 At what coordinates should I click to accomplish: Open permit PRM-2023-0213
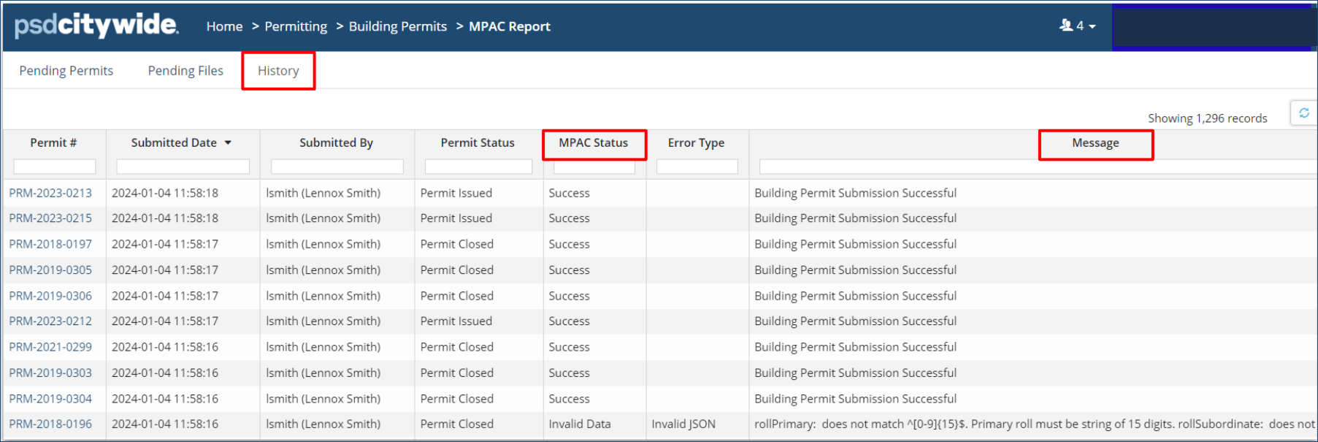[x=50, y=193]
